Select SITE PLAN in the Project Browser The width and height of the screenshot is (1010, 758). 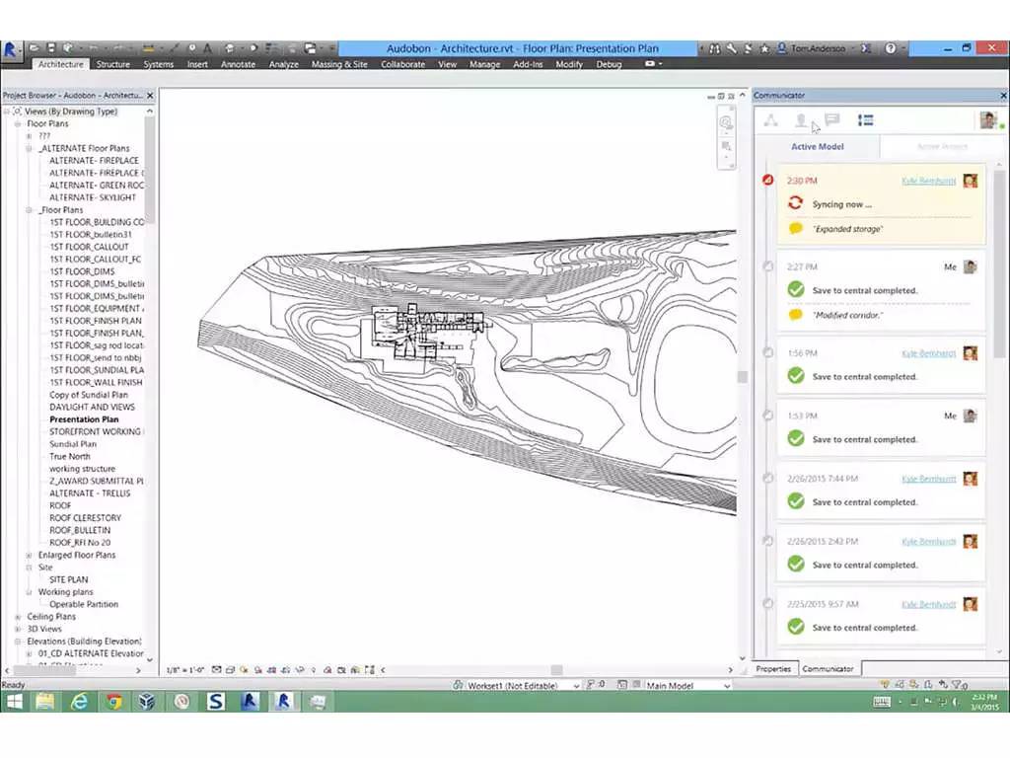(69, 580)
